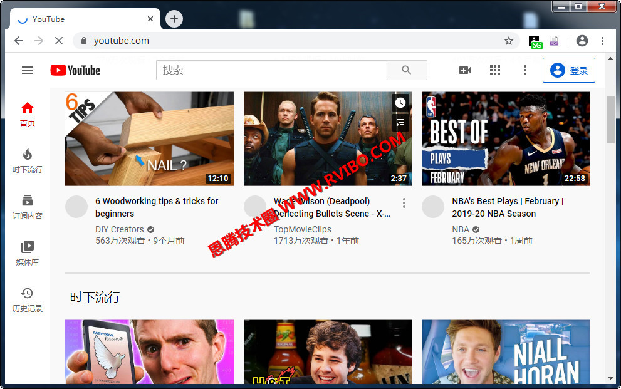Image resolution: width=621 pixels, height=389 pixels.
Task: Open the woodworking tips video thumbnail
Action: coord(149,139)
